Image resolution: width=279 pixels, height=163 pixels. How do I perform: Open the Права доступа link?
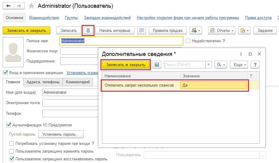tap(258, 18)
